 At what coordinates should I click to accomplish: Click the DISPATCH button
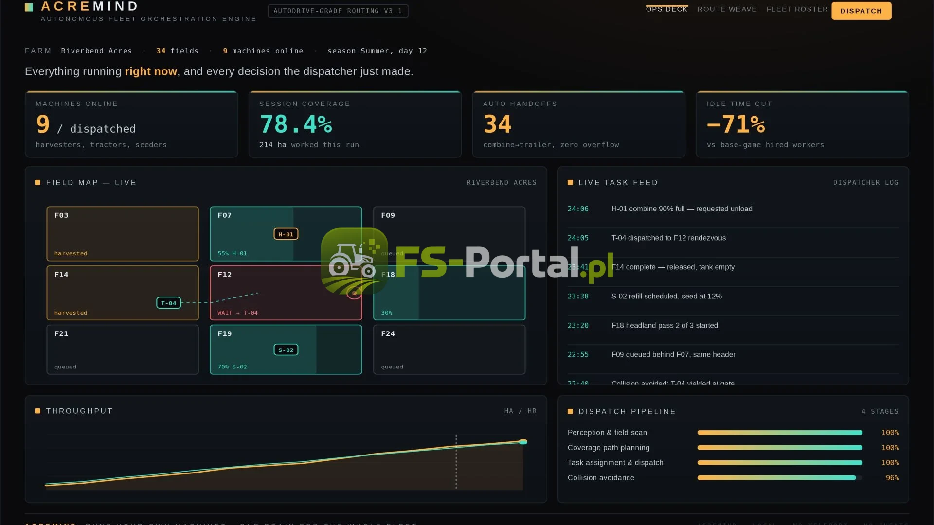861,11
